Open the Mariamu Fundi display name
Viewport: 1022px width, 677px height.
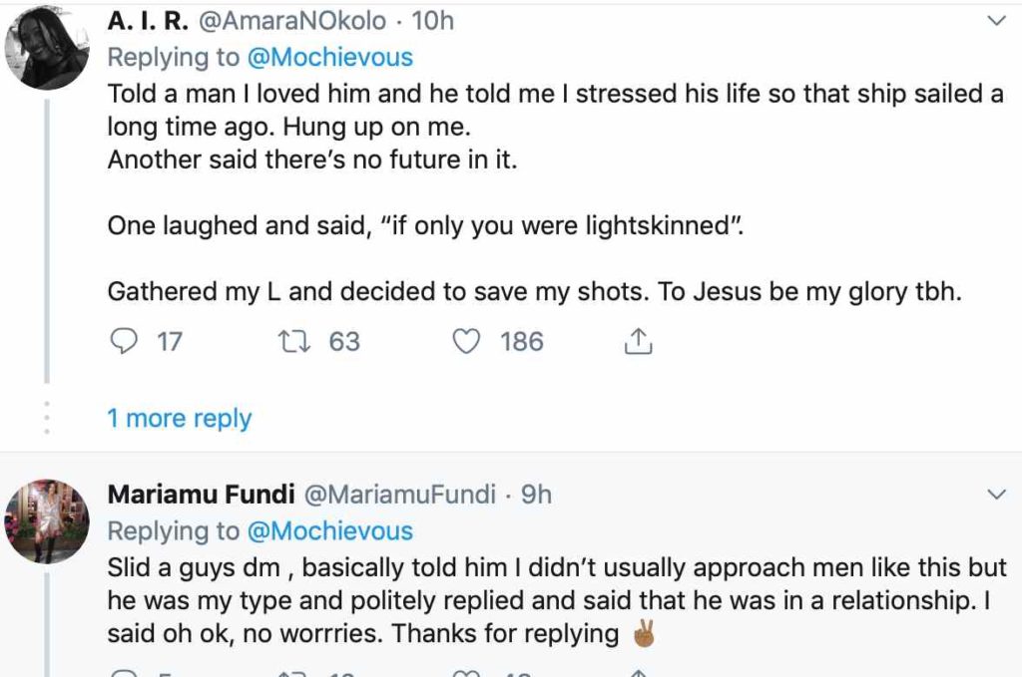point(199,495)
